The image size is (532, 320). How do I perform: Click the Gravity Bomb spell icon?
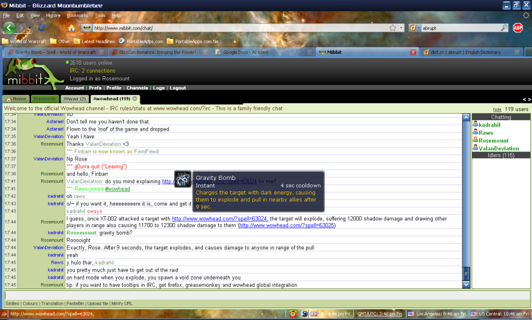point(183,179)
